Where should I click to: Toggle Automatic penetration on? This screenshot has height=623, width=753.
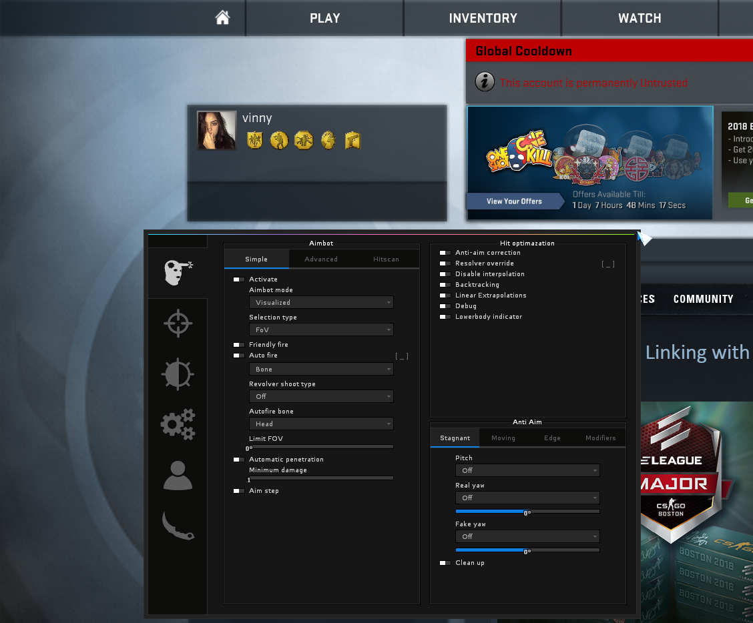[238, 460]
